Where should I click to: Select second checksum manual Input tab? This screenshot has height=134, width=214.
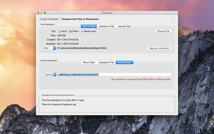point(124,62)
